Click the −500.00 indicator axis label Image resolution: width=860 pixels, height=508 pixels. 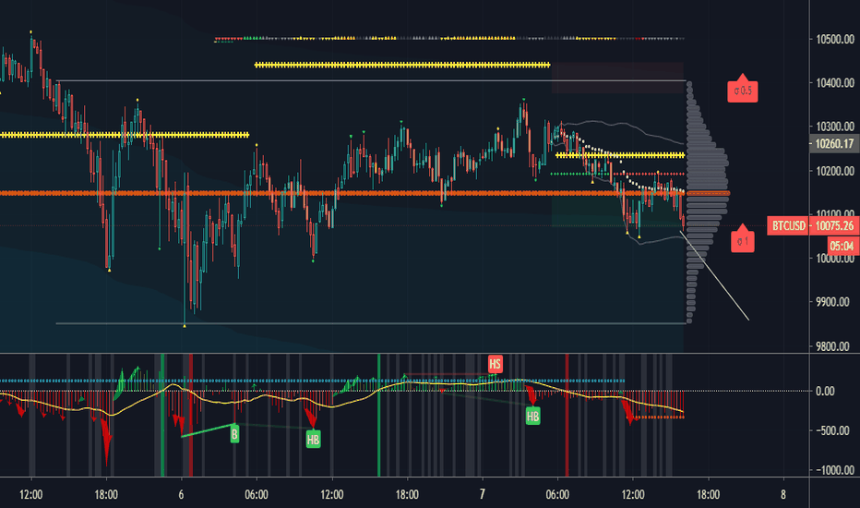click(x=834, y=430)
